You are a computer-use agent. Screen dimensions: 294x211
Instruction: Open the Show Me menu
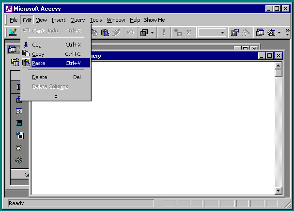pyautogui.click(x=155, y=20)
